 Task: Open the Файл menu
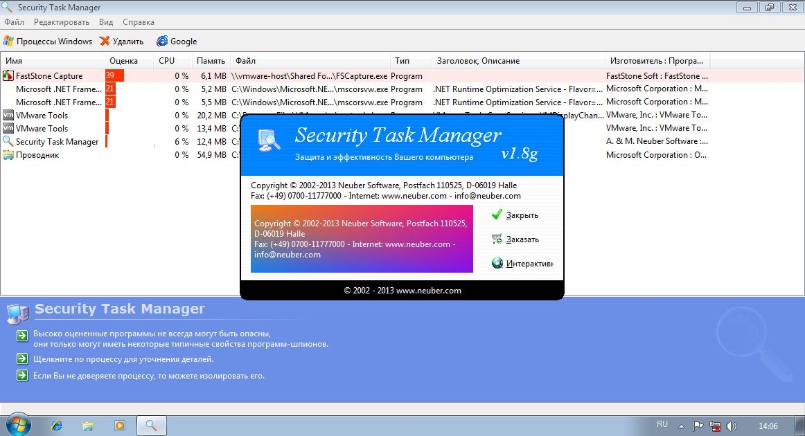[x=15, y=22]
